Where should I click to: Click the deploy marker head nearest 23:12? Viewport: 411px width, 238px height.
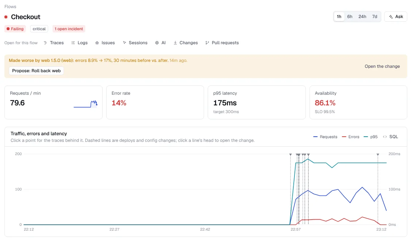[x=378, y=155]
